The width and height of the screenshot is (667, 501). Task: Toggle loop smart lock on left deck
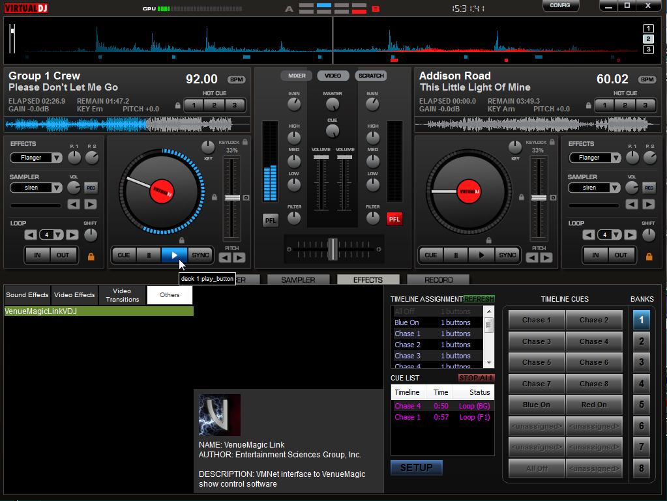[x=91, y=257]
